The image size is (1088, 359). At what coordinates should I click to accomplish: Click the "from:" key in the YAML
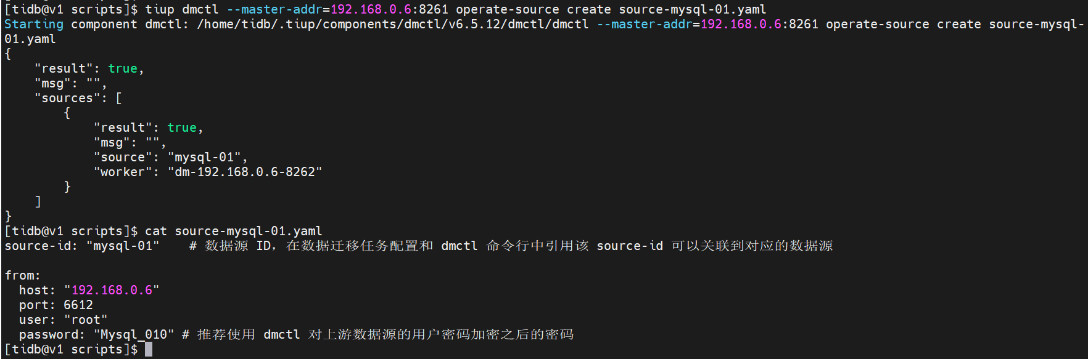[23, 275]
